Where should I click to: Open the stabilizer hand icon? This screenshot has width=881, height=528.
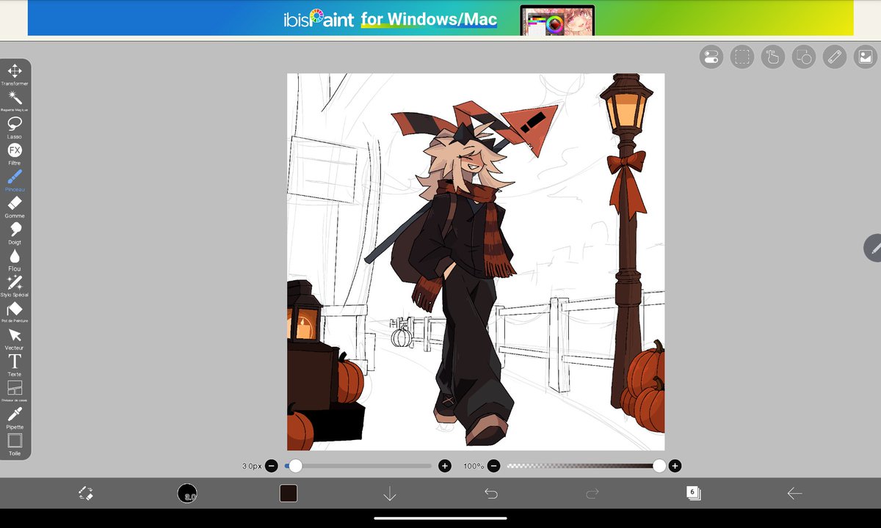[x=773, y=57]
